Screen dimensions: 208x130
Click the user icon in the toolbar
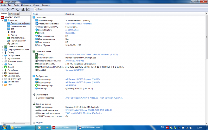(x=23, y=9)
